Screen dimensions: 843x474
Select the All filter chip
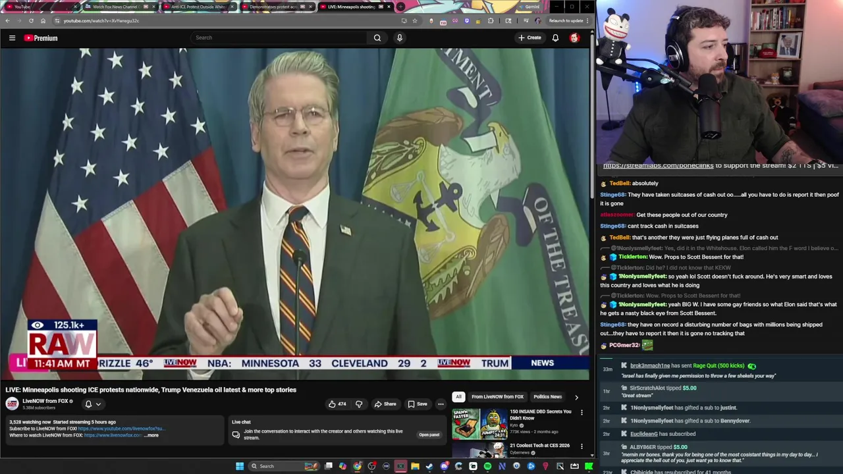click(x=458, y=397)
